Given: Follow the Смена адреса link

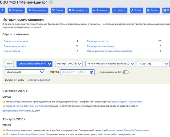Looking at the screenshot, I should point(12,51).
